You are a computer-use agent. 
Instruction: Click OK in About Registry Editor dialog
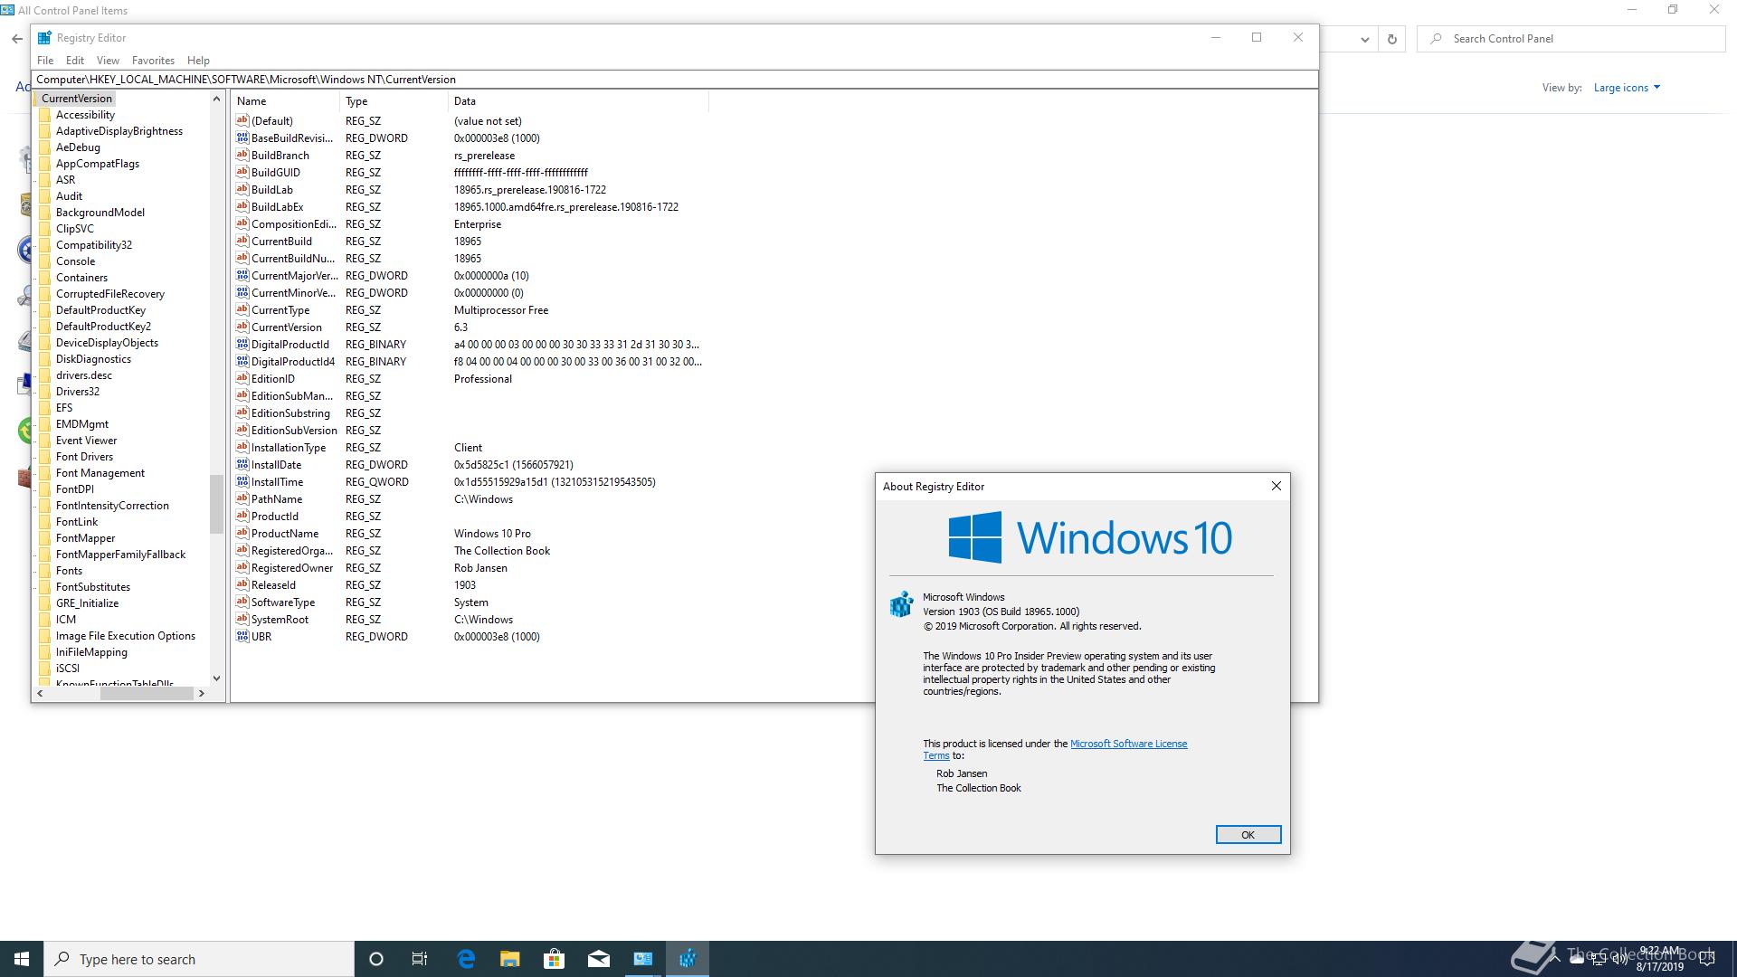click(1248, 835)
